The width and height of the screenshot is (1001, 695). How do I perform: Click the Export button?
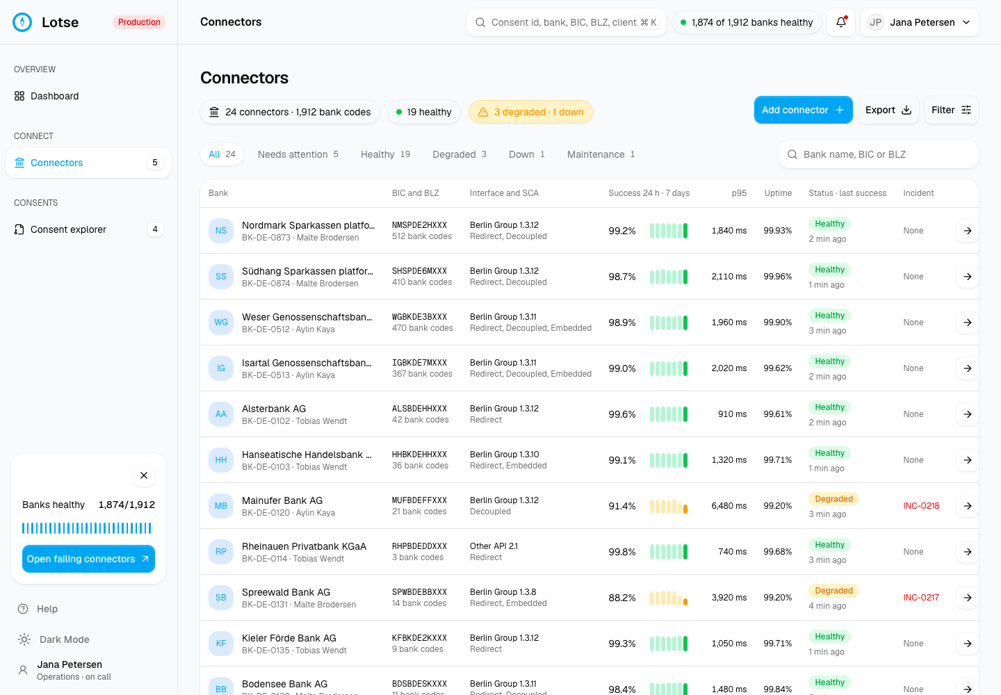tap(888, 110)
